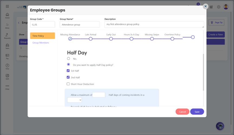Select the Time Policy tab

click(42, 36)
